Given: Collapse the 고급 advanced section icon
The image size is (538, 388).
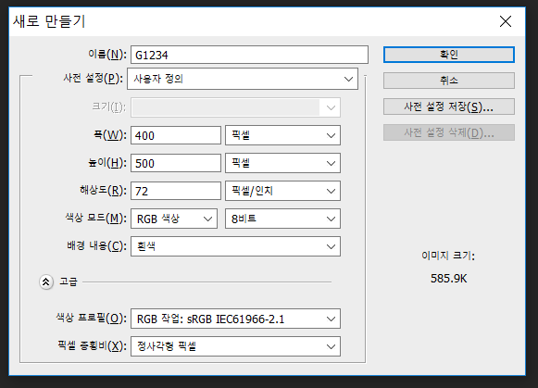Looking at the screenshot, I should [x=46, y=282].
